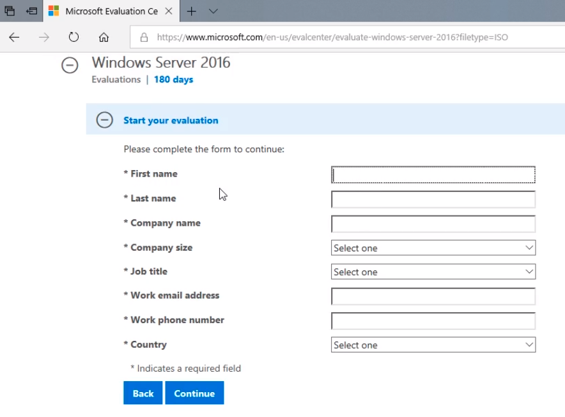Image resolution: width=565 pixels, height=417 pixels.
Task: Collapse the Start your evaluation section
Action: coord(104,120)
